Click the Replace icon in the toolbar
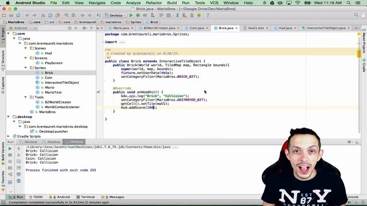Image resolution: width=367 pixels, height=206 pixels. pyautogui.click(x=74, y=15)
